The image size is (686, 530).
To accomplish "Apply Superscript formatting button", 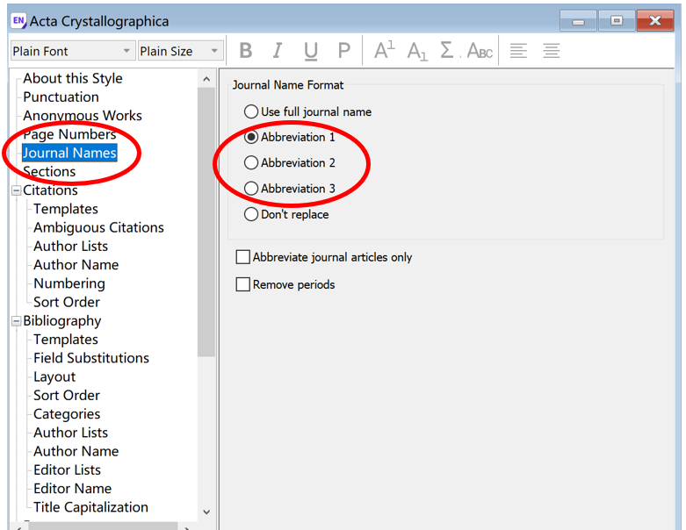I will [385, 51].
